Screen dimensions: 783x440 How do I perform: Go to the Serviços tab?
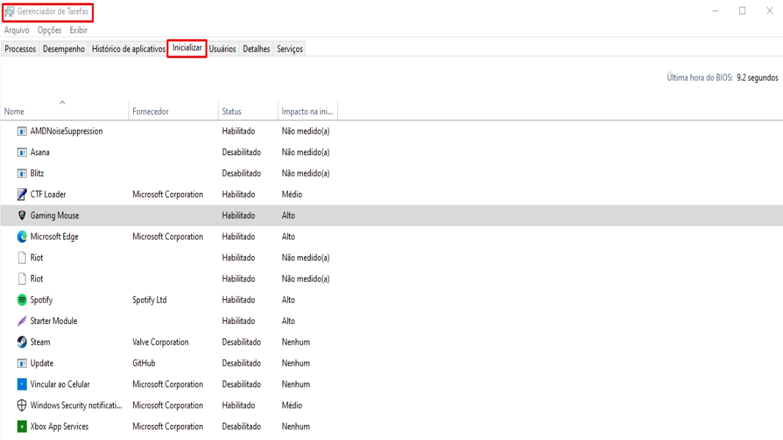click(290, 50)
